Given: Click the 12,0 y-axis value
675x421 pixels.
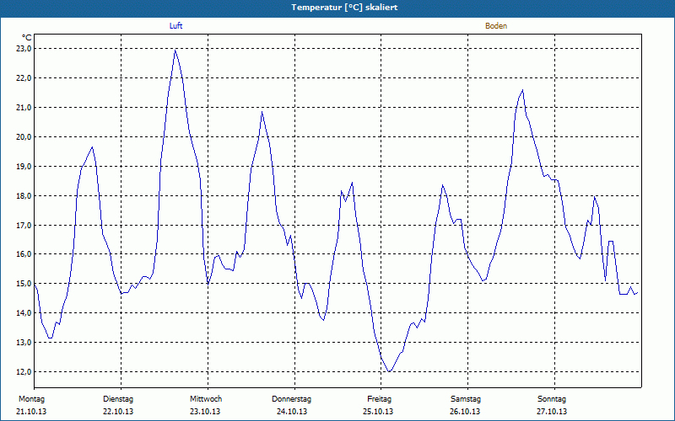Looking at the screenshot, I should tap(24, 372).
